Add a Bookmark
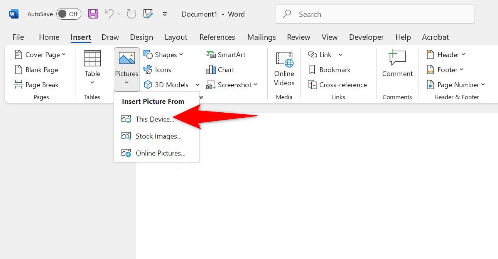This screenshot has height=259, width=498. (330, 69)
